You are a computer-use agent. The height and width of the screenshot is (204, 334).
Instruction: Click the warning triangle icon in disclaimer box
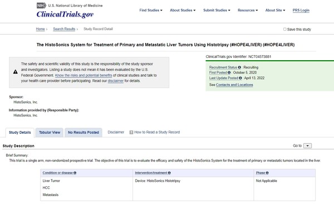(x=16, y=72)
